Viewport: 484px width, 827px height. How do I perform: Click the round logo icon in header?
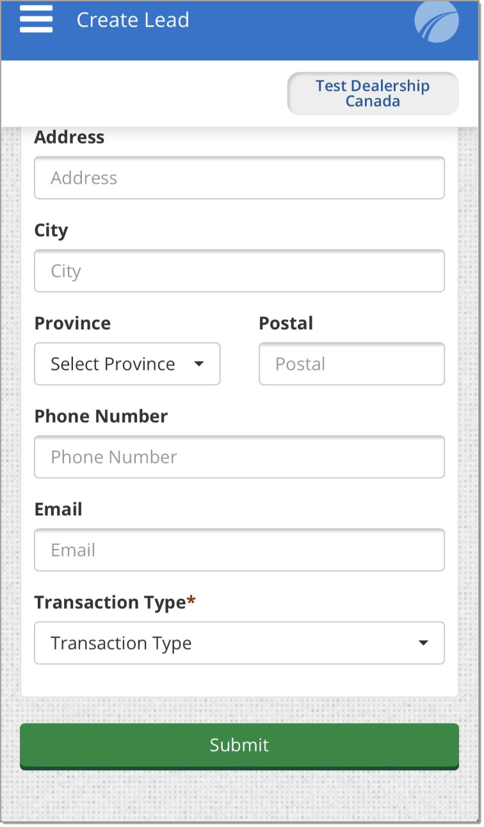tap(437, 21)
